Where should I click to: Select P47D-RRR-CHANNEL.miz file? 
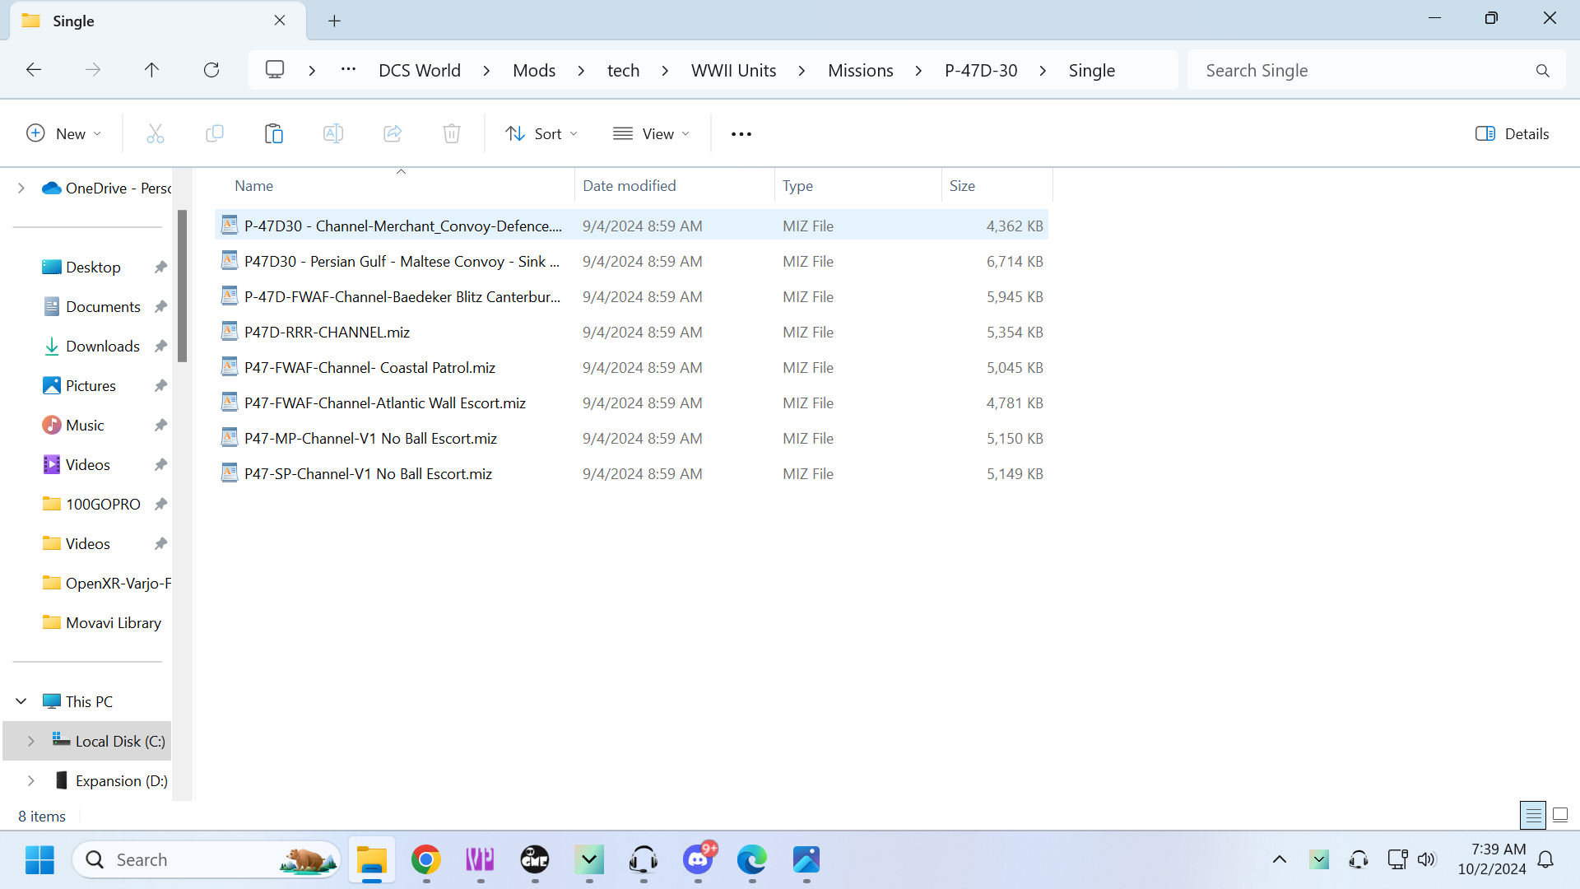tap(327, 332)
